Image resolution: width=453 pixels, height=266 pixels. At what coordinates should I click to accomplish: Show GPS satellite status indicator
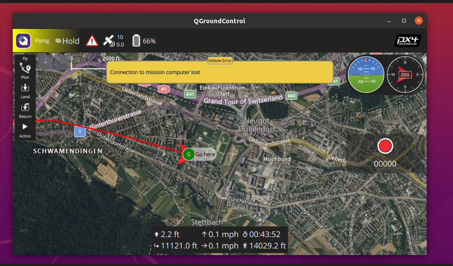tap(113, 41)
